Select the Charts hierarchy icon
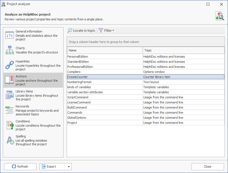This screenshot has width=228, height=173. (10, 50)
